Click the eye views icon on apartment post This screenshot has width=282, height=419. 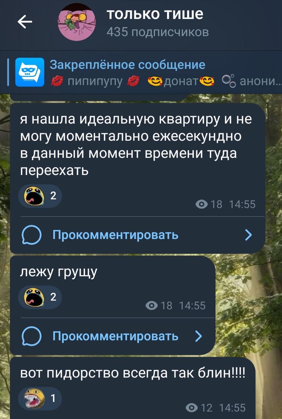click(x=201, y=204)
